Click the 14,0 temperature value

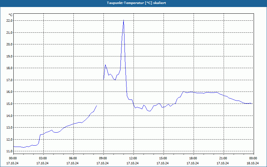9,116
